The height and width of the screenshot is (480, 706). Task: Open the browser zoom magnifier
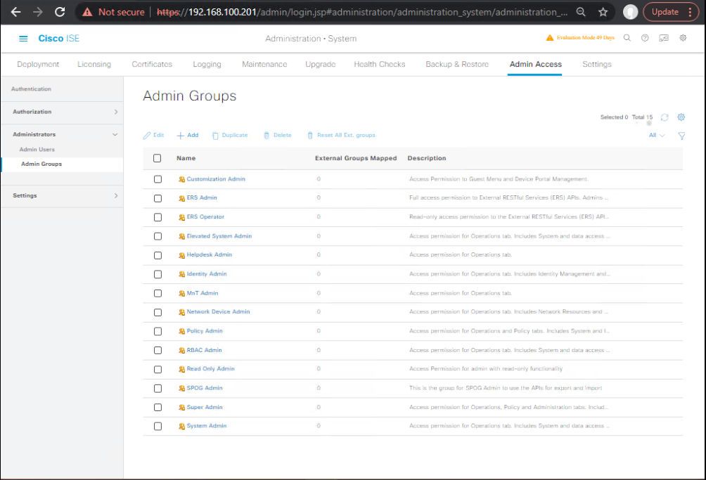click(581, 12)
